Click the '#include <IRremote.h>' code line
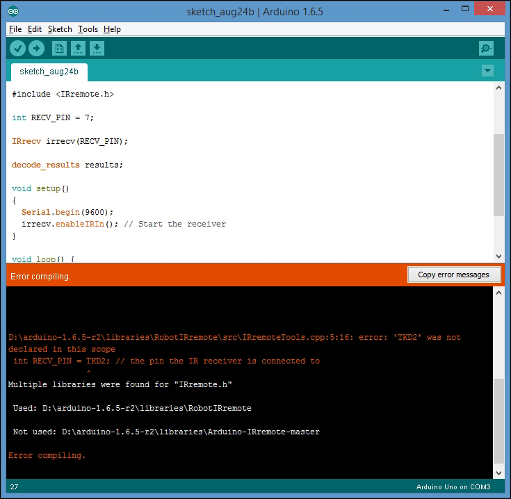Image resolution: width=511 pixels, height=499 pixels. (63, 94)
